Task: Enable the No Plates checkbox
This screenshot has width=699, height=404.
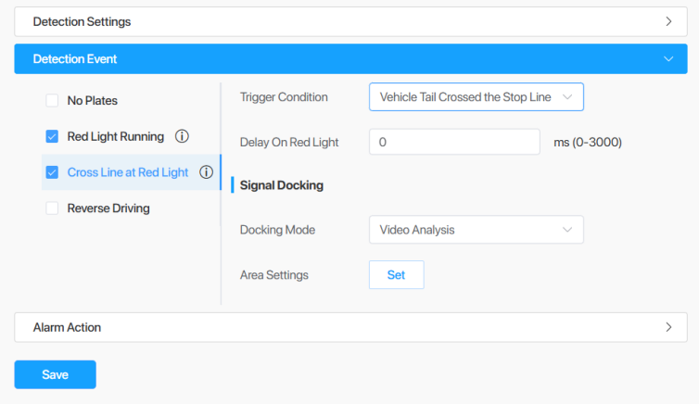Action: point(52,100)
